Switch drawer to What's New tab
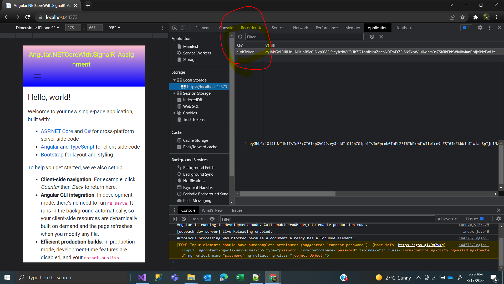The height and width of the screenshot is (284, 504). click(212, 210)
